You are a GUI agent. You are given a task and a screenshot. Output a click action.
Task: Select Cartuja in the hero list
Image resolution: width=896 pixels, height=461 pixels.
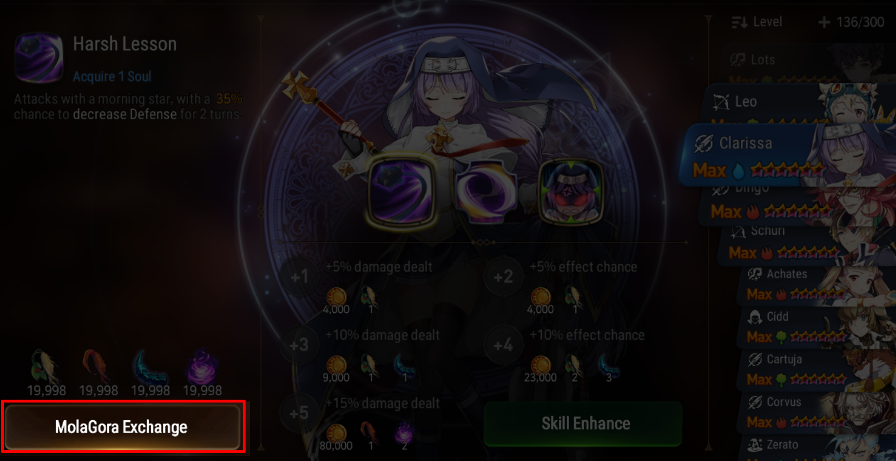click(819, 370)
